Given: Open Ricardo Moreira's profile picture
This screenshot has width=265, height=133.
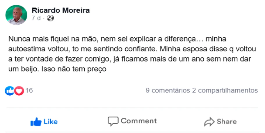Looking at the screenshot, I should 16,14.
